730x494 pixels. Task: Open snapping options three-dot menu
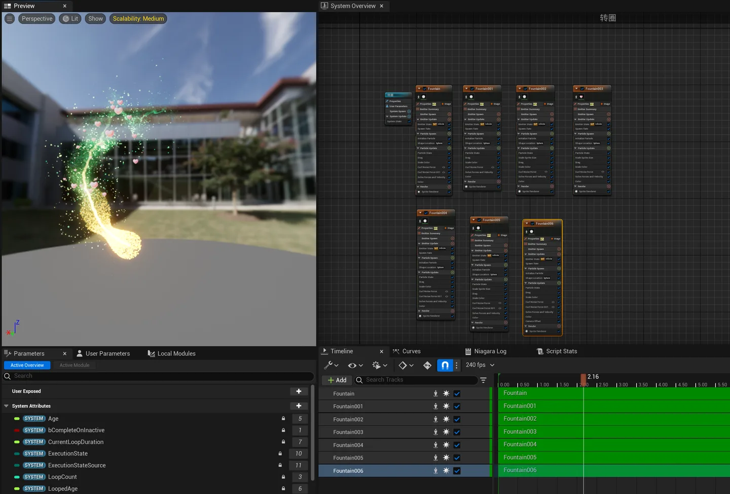(x=456, y=365)
